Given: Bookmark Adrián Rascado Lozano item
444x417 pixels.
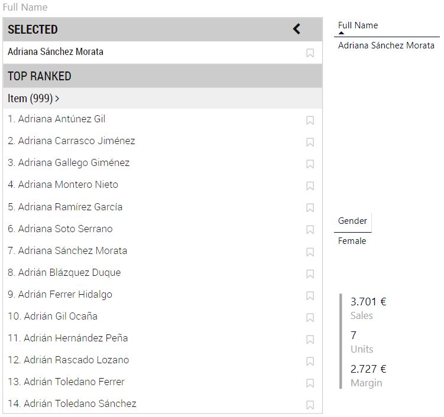Looking at the screenshot, I should point(310,361).
